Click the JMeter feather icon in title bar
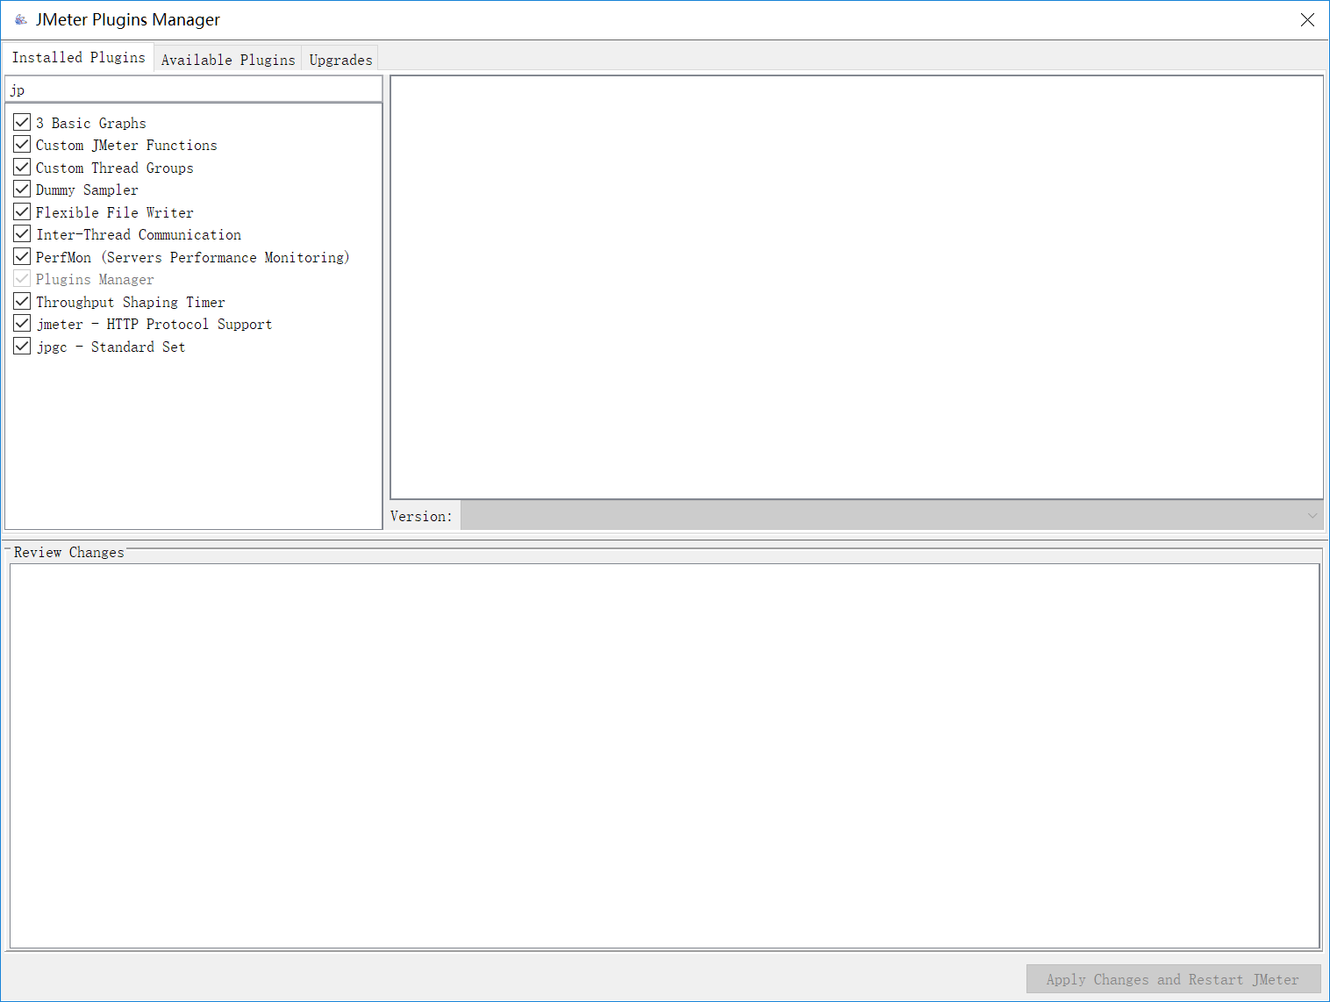The width and height of the screenshot is (1330, 1002). click(21, 19)
